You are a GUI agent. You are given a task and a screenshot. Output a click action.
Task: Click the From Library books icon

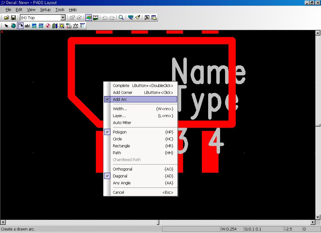[x=55, y=26]
